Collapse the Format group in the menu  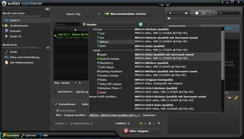tap(91, 29)
